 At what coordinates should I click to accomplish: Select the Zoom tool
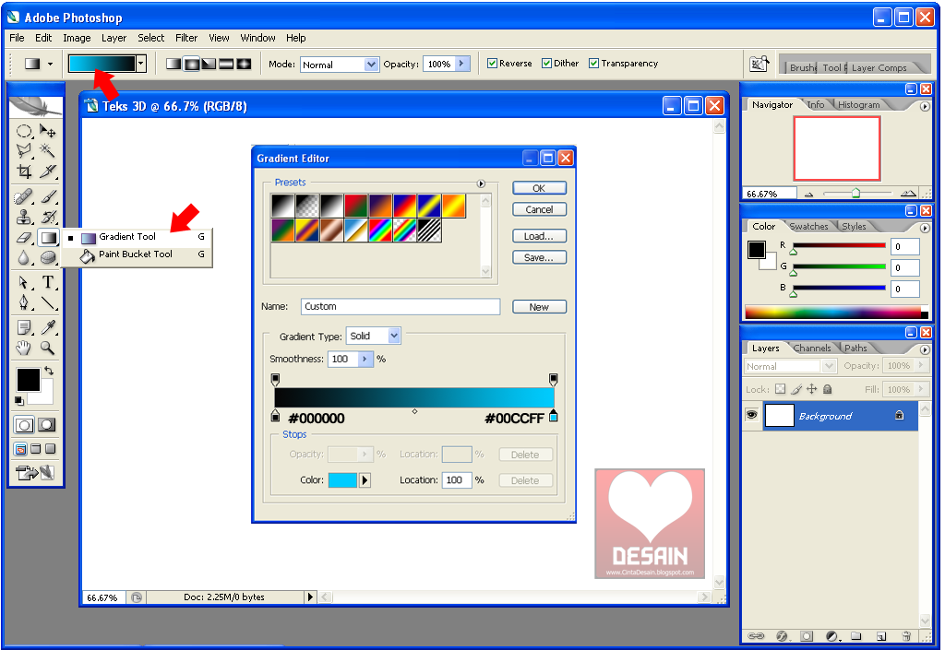[48, 348]
